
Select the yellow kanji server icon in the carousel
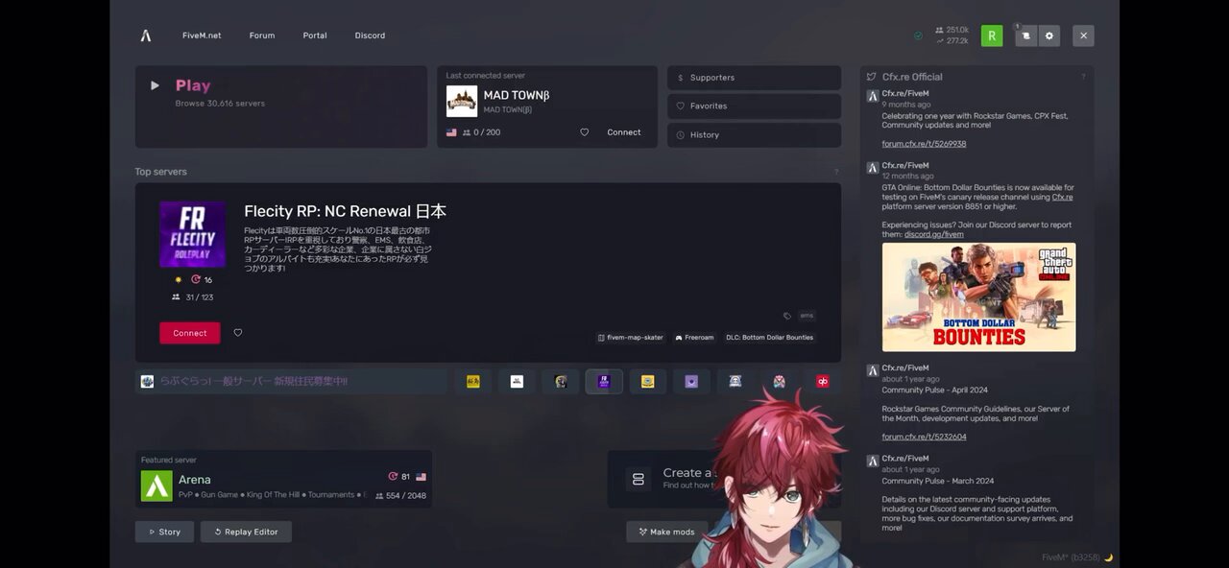tap(472, 381)
